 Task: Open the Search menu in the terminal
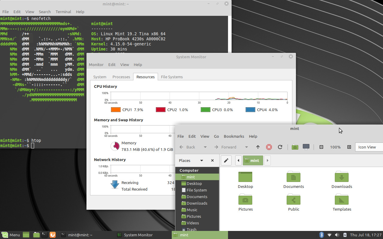tap(45, 12)
